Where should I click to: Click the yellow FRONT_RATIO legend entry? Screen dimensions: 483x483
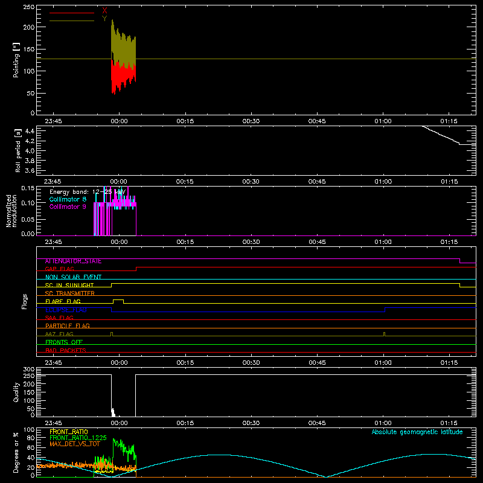click(69, 432)
